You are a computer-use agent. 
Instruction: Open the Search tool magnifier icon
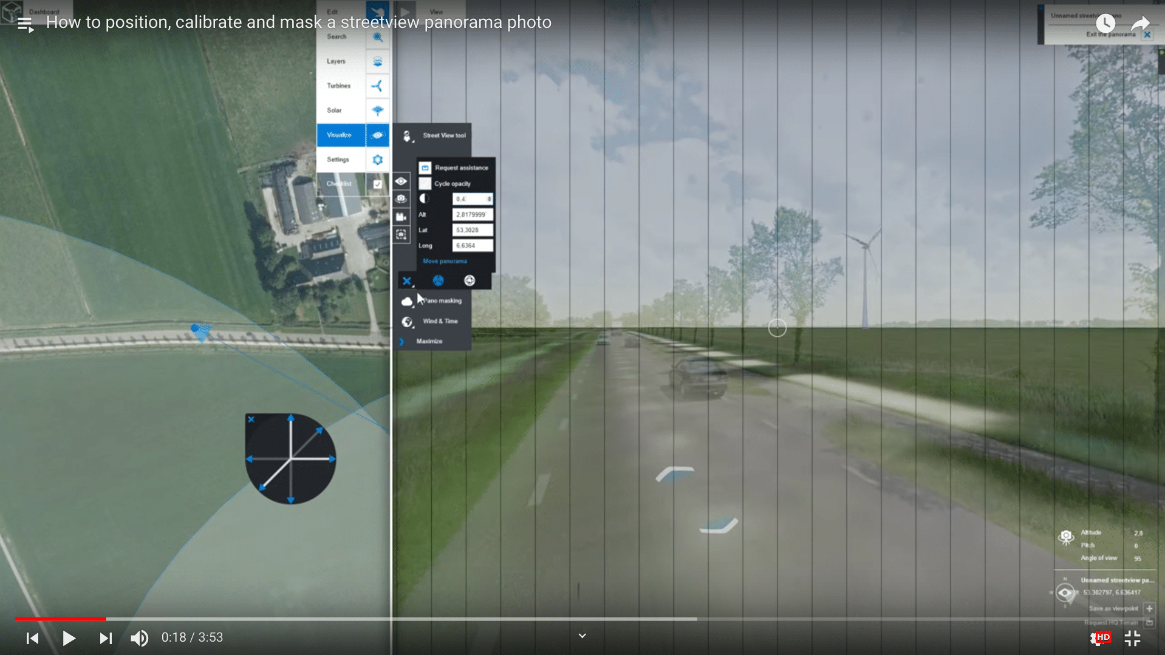(377, 37)
